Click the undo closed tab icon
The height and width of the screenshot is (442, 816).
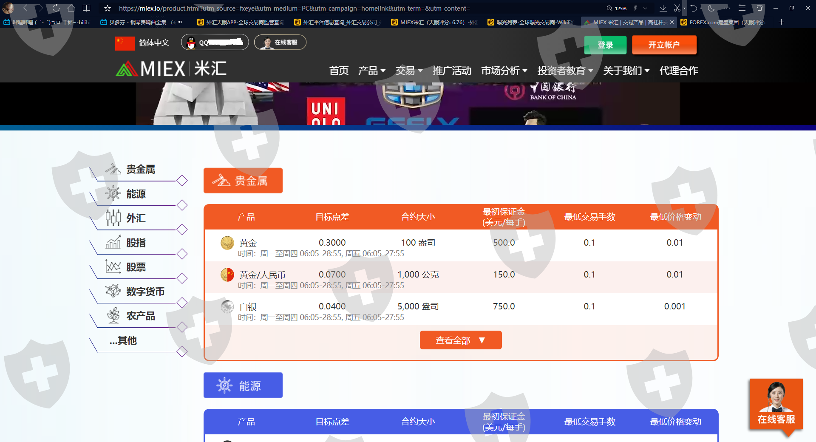tap(694, 8)
